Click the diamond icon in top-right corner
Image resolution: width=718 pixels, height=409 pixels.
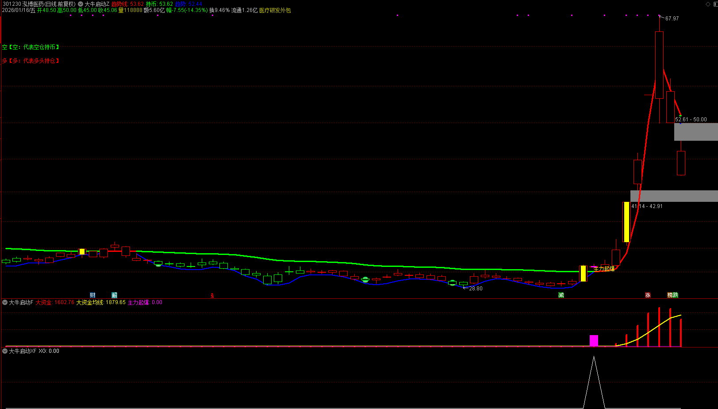[x=708, y=4]
